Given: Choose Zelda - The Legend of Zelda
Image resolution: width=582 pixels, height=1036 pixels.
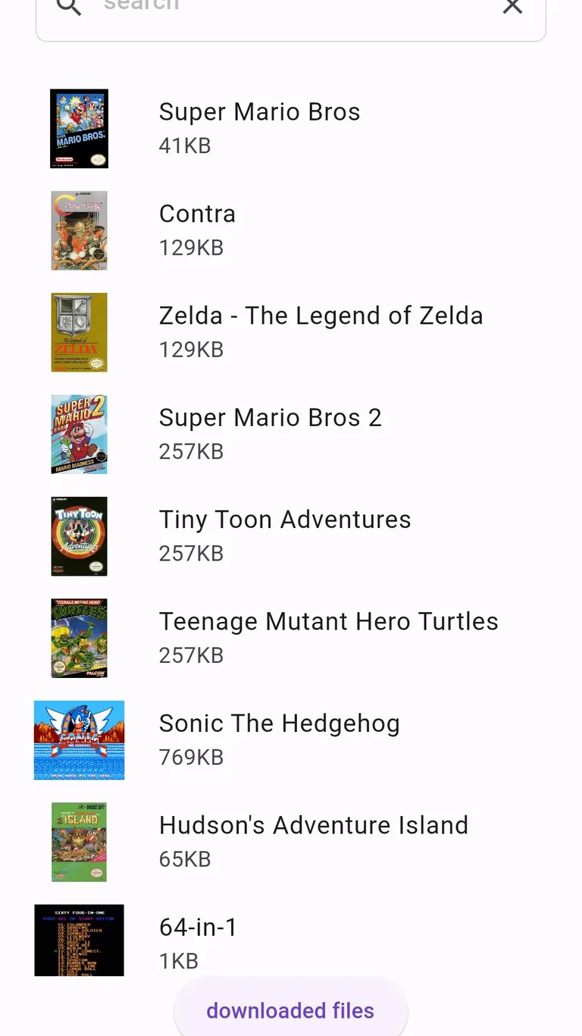Looking at the screenshot, I should click(x=321, y=316).
